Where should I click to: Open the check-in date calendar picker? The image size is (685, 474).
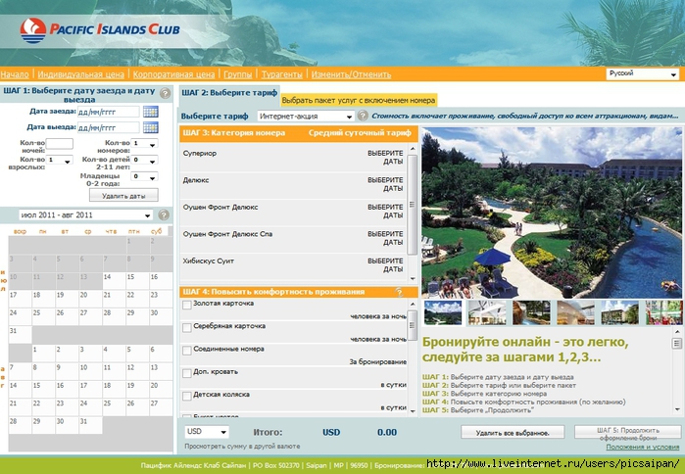[x=150, y=112]
